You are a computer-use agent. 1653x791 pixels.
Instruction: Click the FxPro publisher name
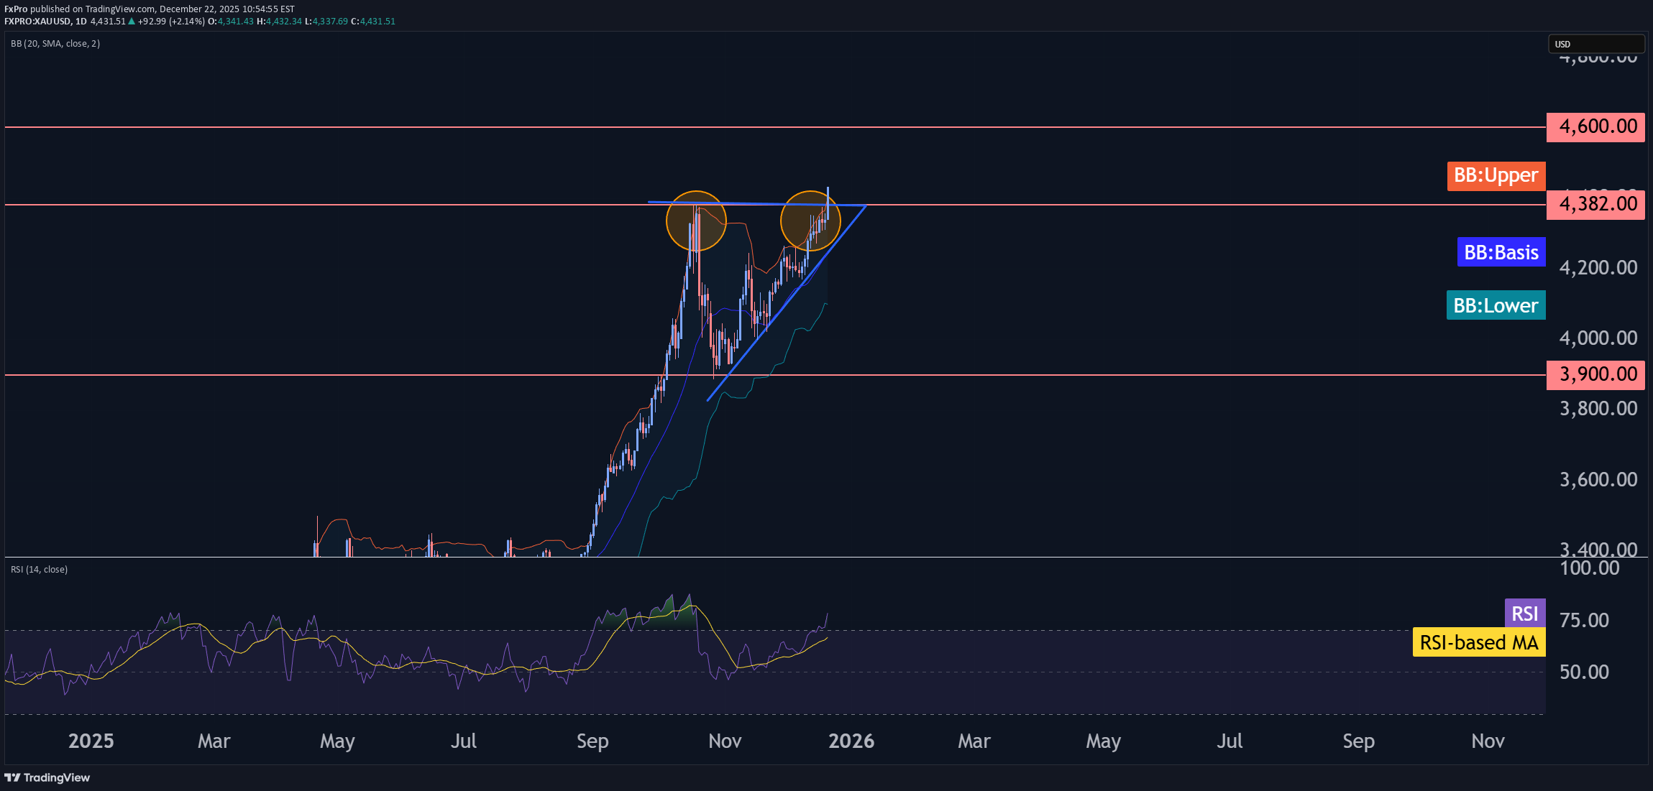pos(16,9)
